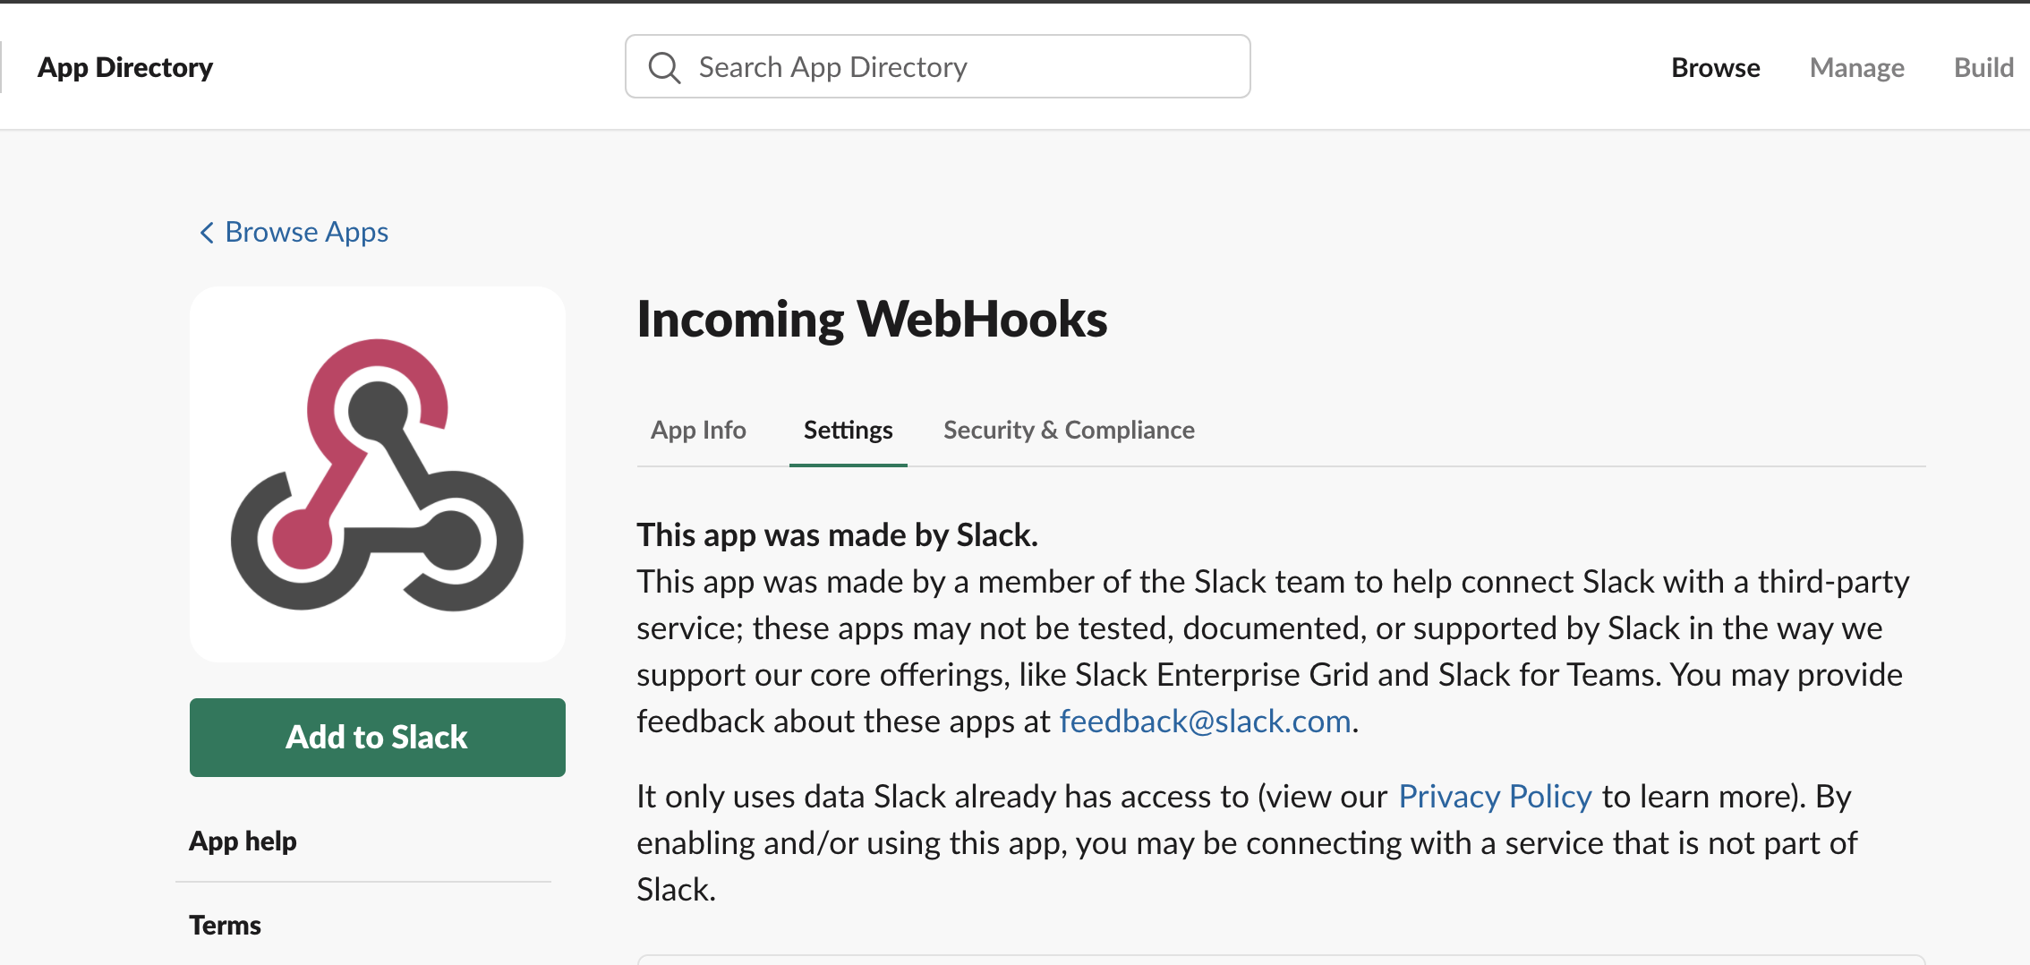This screenshot has width=2030, height=965.
Task: Select Browse in the top navigation
Action: coord(1715,67)
